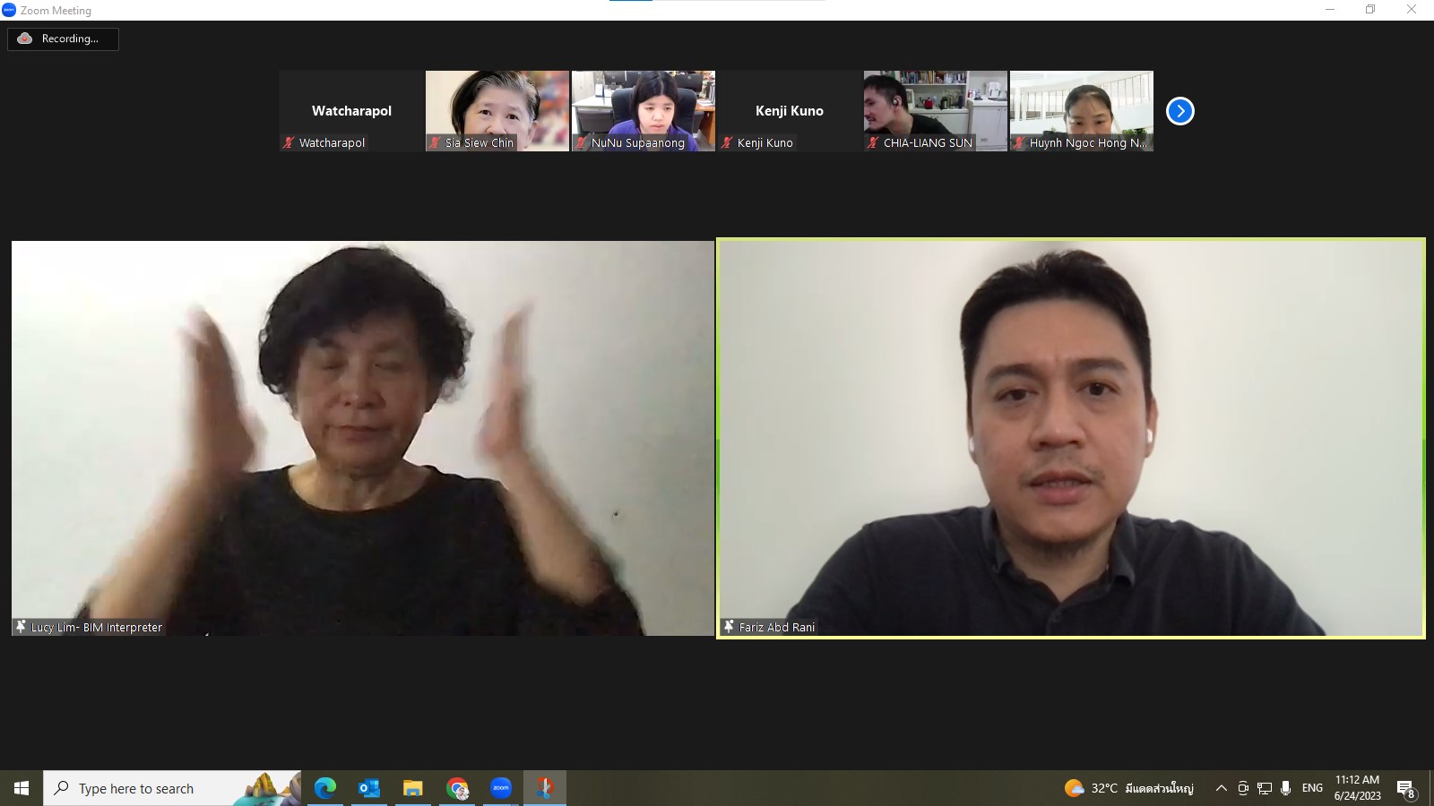Screen dimensions: 1434x806
Task: Click Kenji Kuno's muted mic icon
Action: 727,142
